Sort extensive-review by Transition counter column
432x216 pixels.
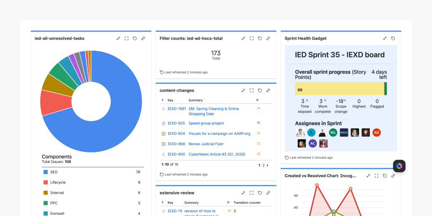pyautogui.click(x=247, y=203)
